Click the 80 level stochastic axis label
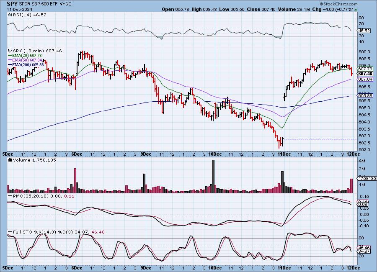This screenshot has height=272, width=377. (362, 238)
